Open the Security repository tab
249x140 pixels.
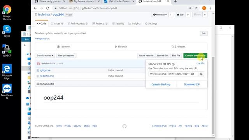point(118,23)
